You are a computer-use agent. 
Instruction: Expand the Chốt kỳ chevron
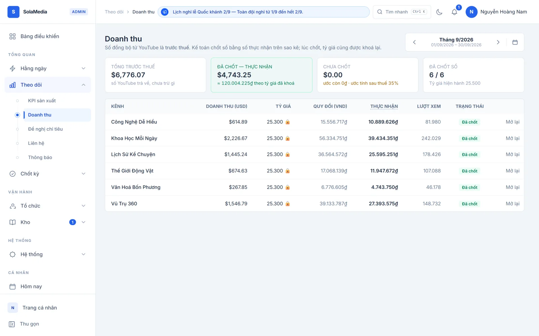coord(84,174)
